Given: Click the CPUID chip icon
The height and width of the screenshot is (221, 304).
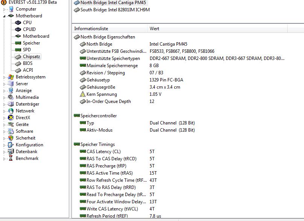Looking at the screenshot, I should click(x=18, y=29).
